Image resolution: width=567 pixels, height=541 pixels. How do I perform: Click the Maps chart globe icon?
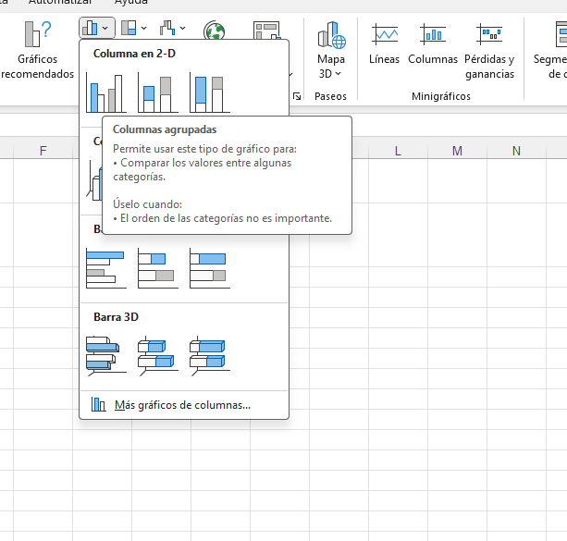point(214,31)
